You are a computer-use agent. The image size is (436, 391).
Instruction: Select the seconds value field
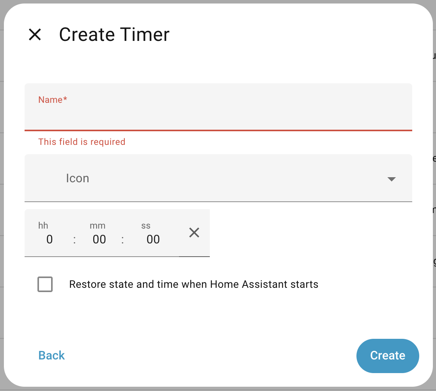(153, 239)
